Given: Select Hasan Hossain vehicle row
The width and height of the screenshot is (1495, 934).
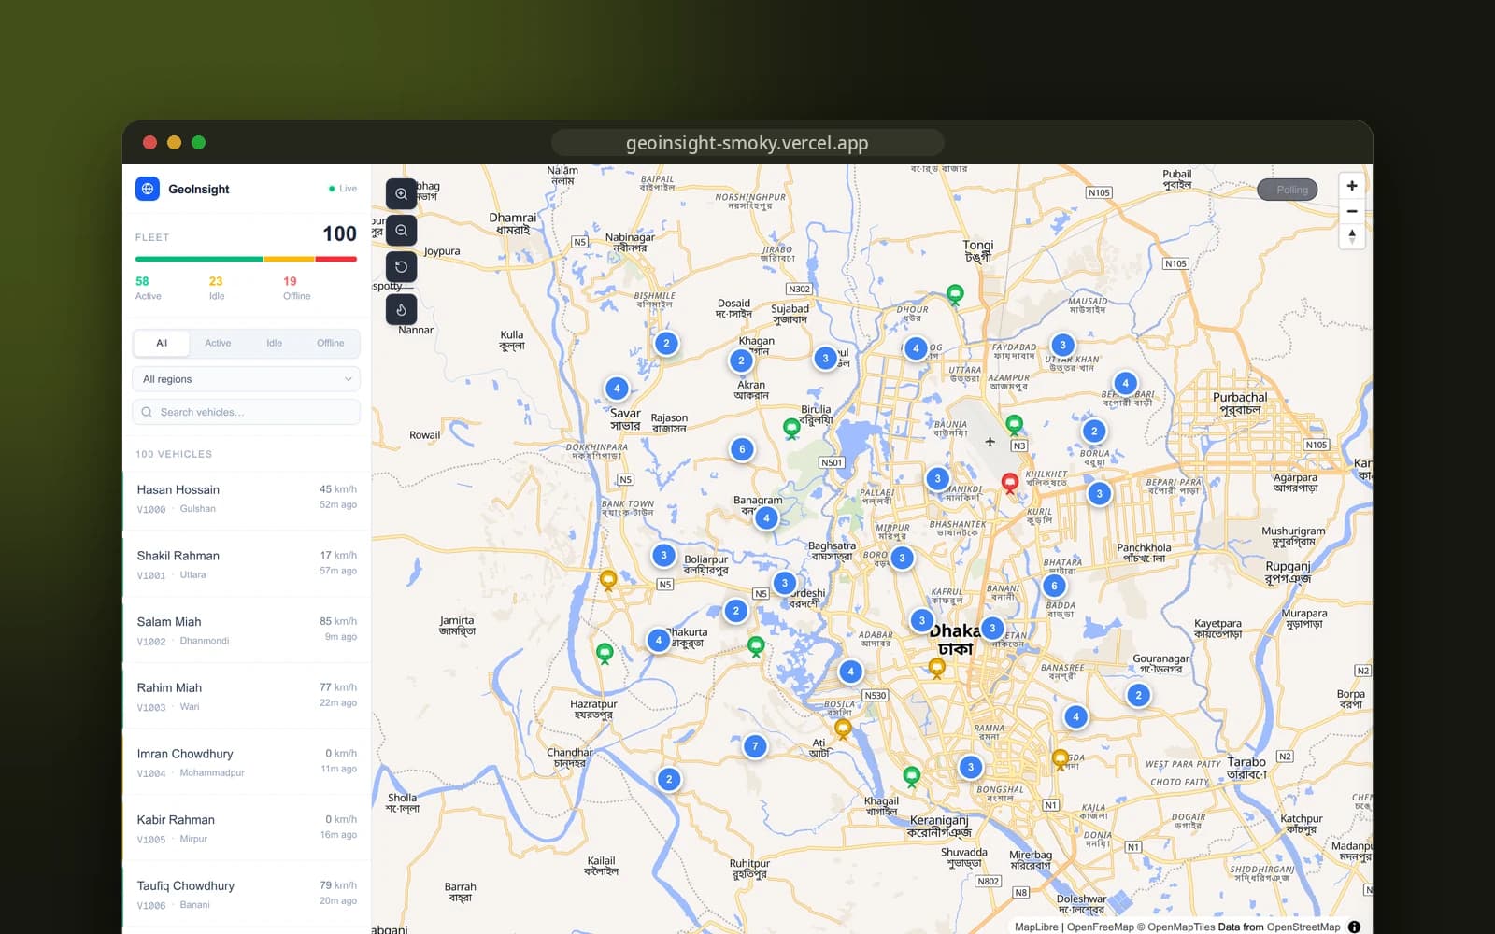Looking at the screenshot, I should coord(247,499).
